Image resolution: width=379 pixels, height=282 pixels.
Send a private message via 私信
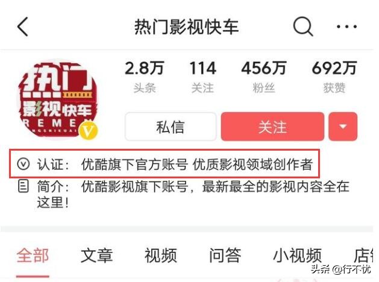[x=171, y=126]
